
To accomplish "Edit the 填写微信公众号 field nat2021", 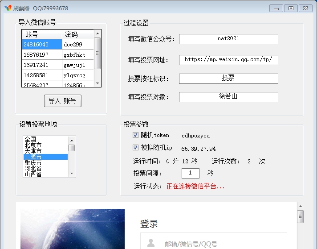I will (x=228, y=39).
